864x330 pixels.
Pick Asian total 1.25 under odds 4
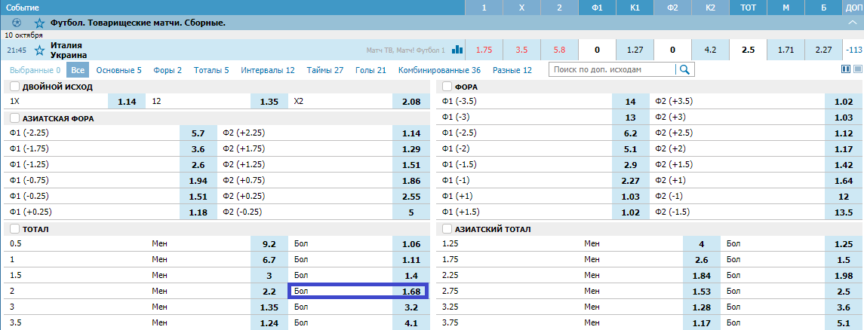(701, 244)
